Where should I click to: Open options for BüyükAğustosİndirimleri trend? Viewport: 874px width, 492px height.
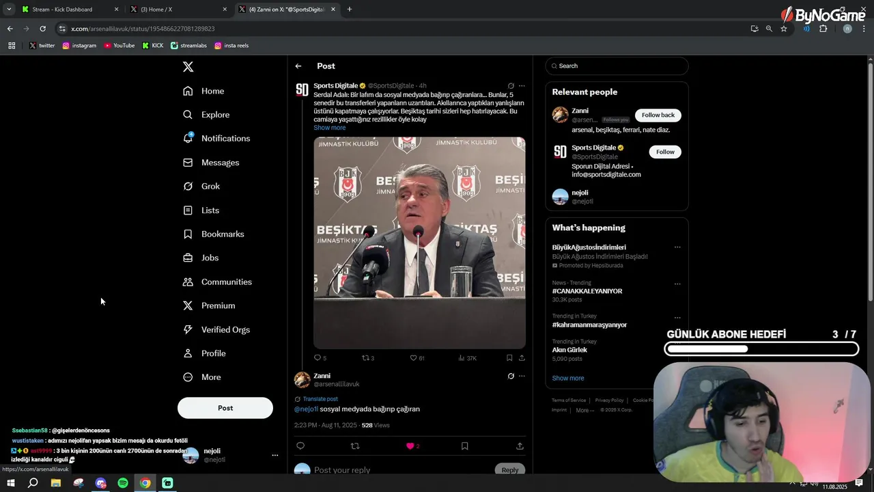tap(677, 247)
